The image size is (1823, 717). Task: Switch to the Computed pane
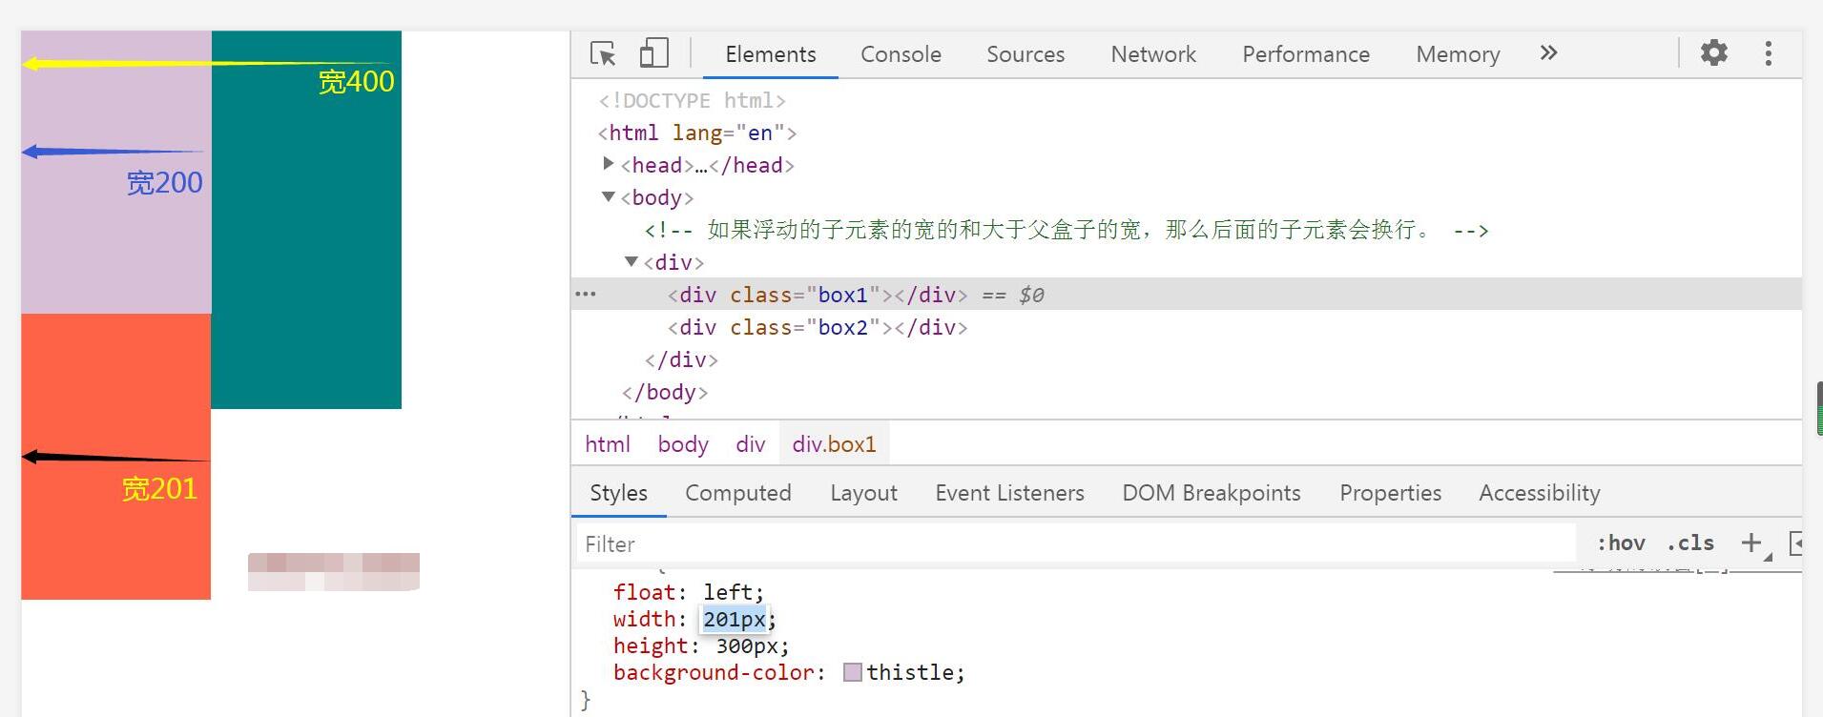tap(738, 493)
